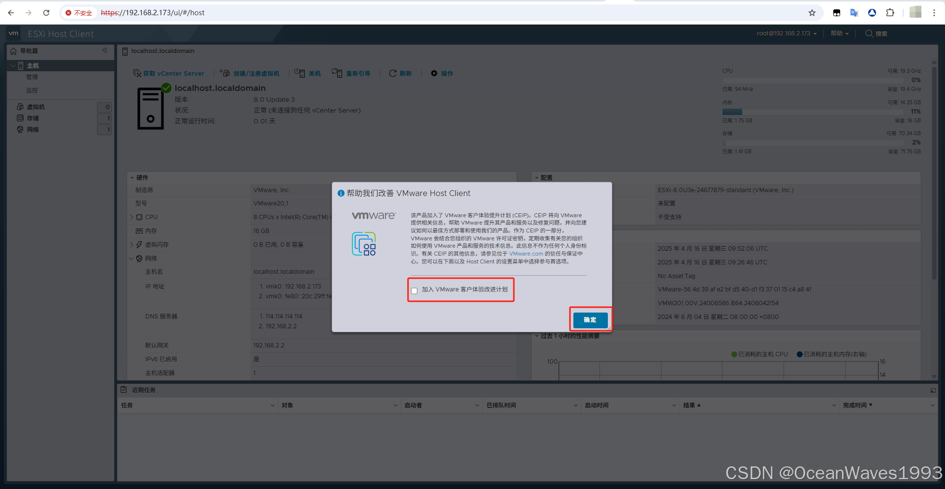Screen dimensions: 945x489
Task: Click the 确定 button in the dialog
Action: coord(590,320)
